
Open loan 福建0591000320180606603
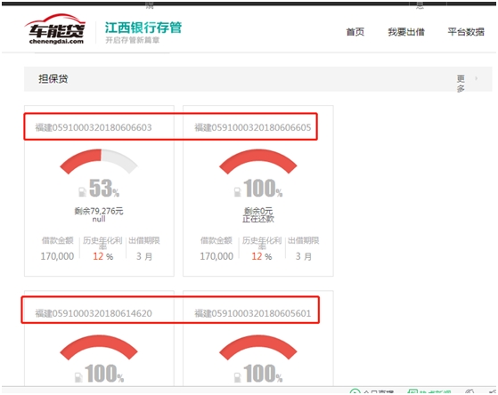[x=94, y=127]
